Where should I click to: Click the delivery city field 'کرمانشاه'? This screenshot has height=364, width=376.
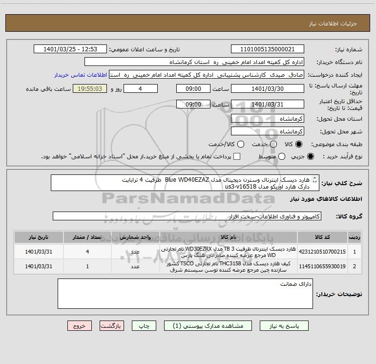268,131
